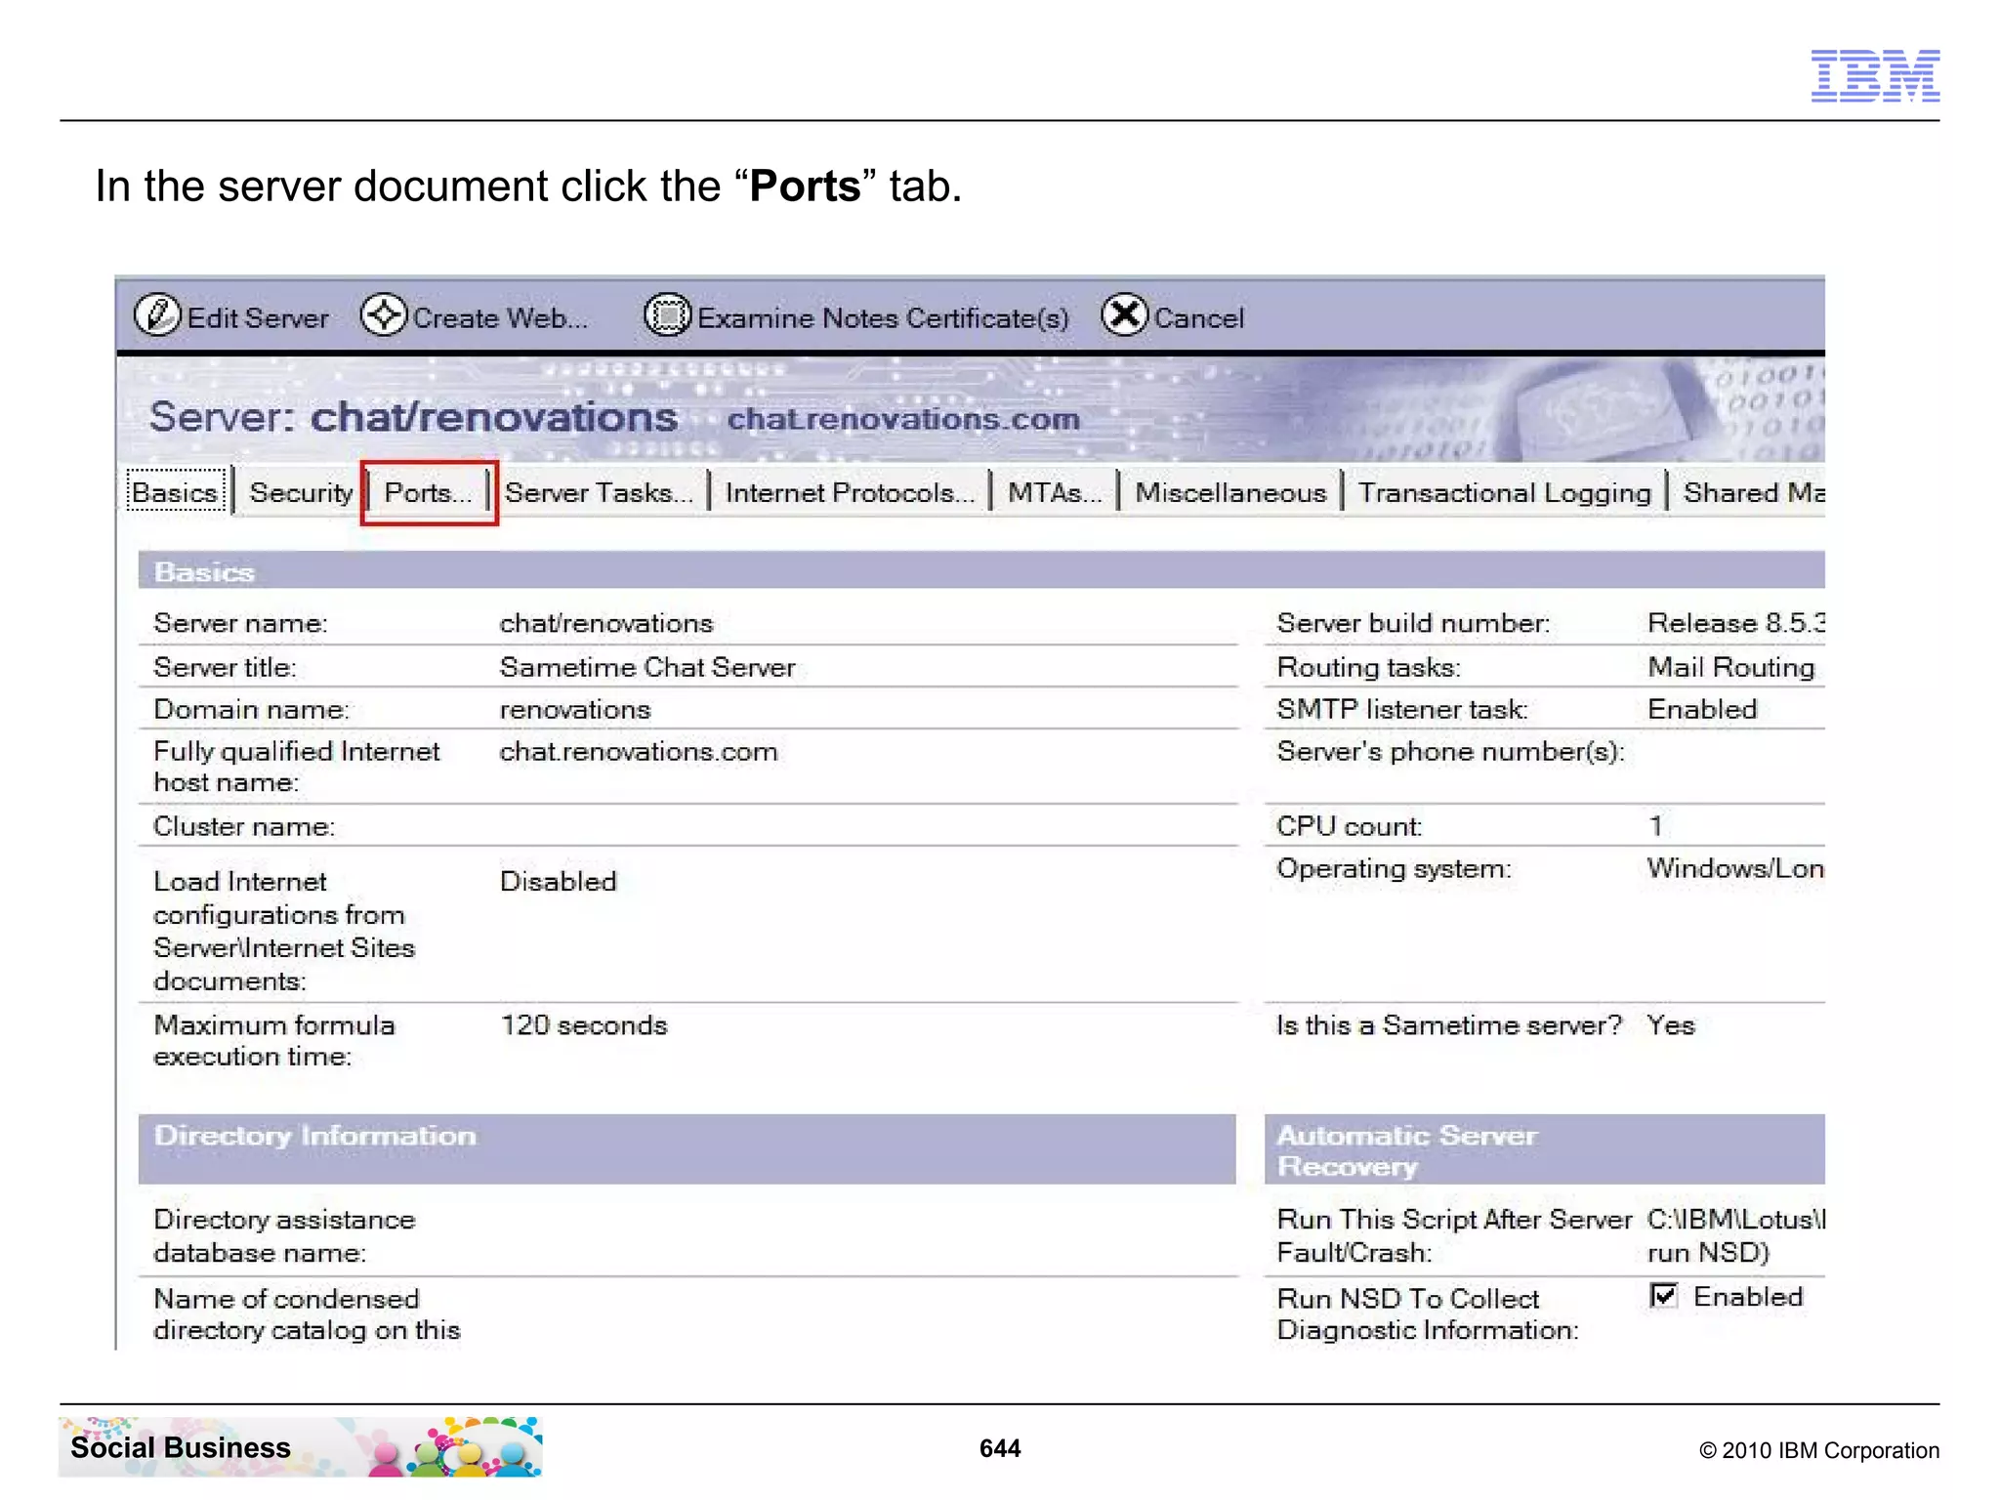The height and width of the screenshot is (1500, 2000).
Task: Click the Run NSD To Collect label
Action: point(1427,1314)
